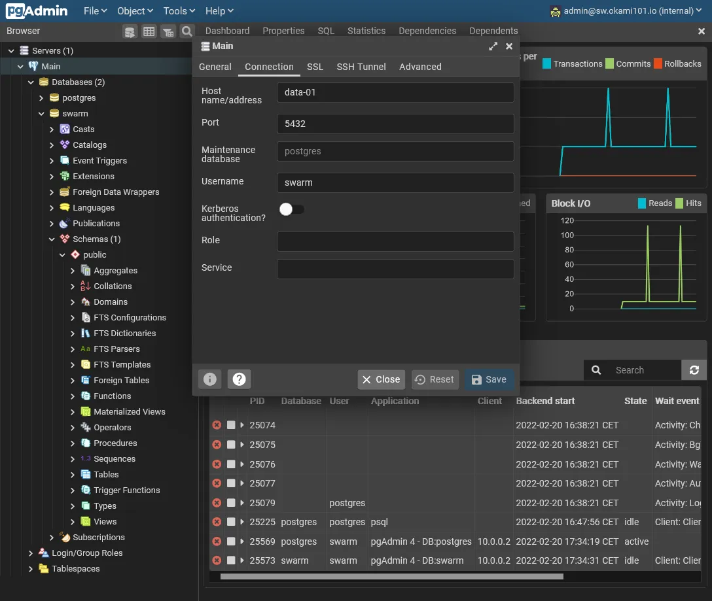This screenshot has width=712, height=601.
Task: Switch to the SSH Tunnel tab
Action: (x=361, y=67)
